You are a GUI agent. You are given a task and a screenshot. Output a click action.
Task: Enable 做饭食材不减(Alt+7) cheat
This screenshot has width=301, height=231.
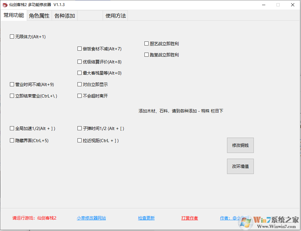click(x=79, y=49)
